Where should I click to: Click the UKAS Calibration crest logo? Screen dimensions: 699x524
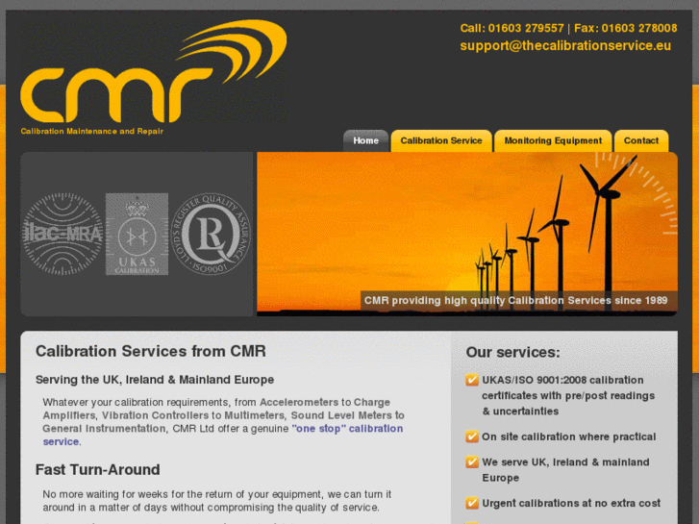137,234
